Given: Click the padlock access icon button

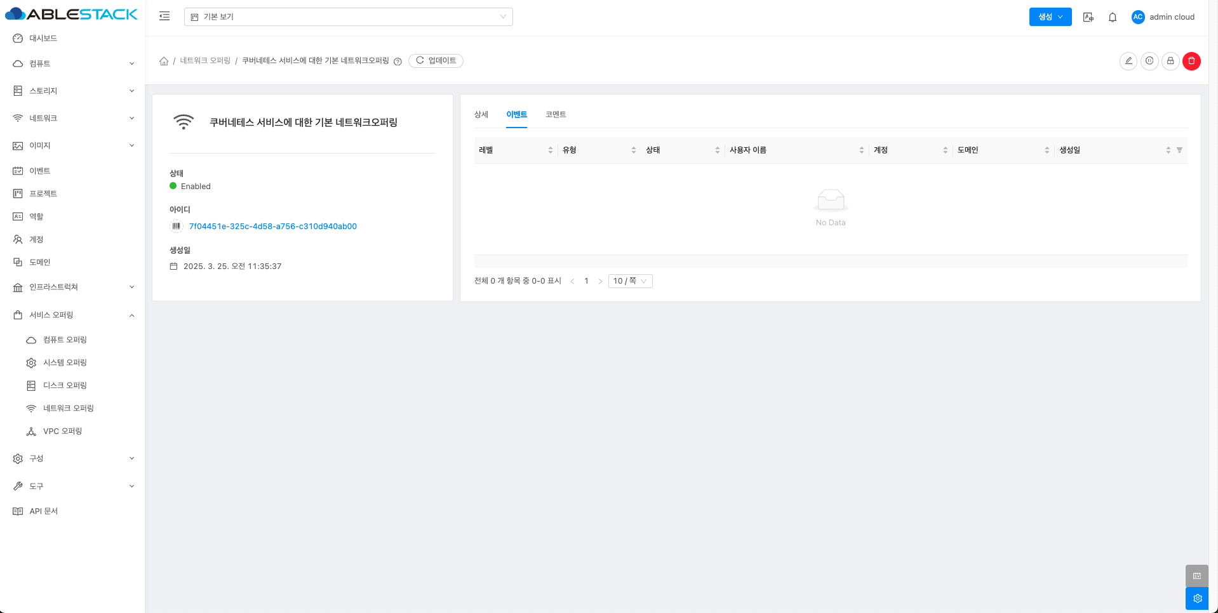Looking at the screenshot, I should pyautogui.click(x=1170, y=61).
